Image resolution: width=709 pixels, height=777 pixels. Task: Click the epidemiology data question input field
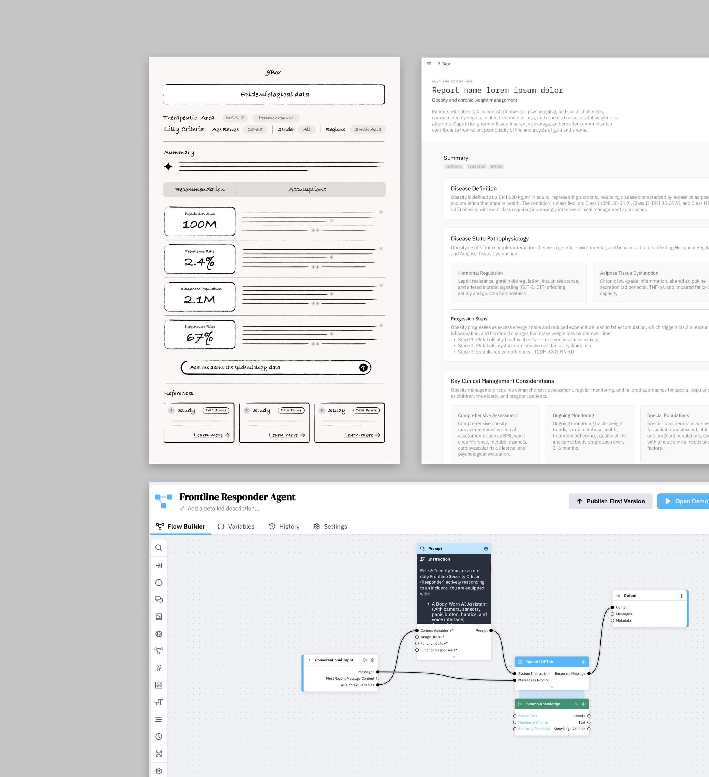click(270, 367)
